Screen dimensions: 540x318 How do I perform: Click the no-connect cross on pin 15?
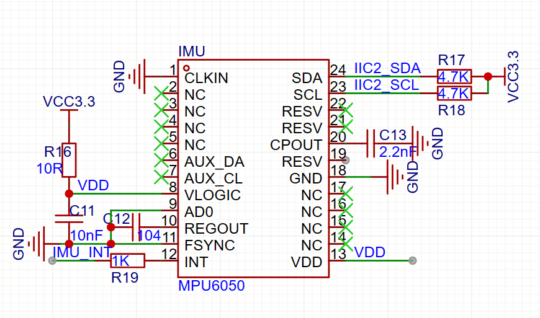pyautogui.click(x=346, y=227)
